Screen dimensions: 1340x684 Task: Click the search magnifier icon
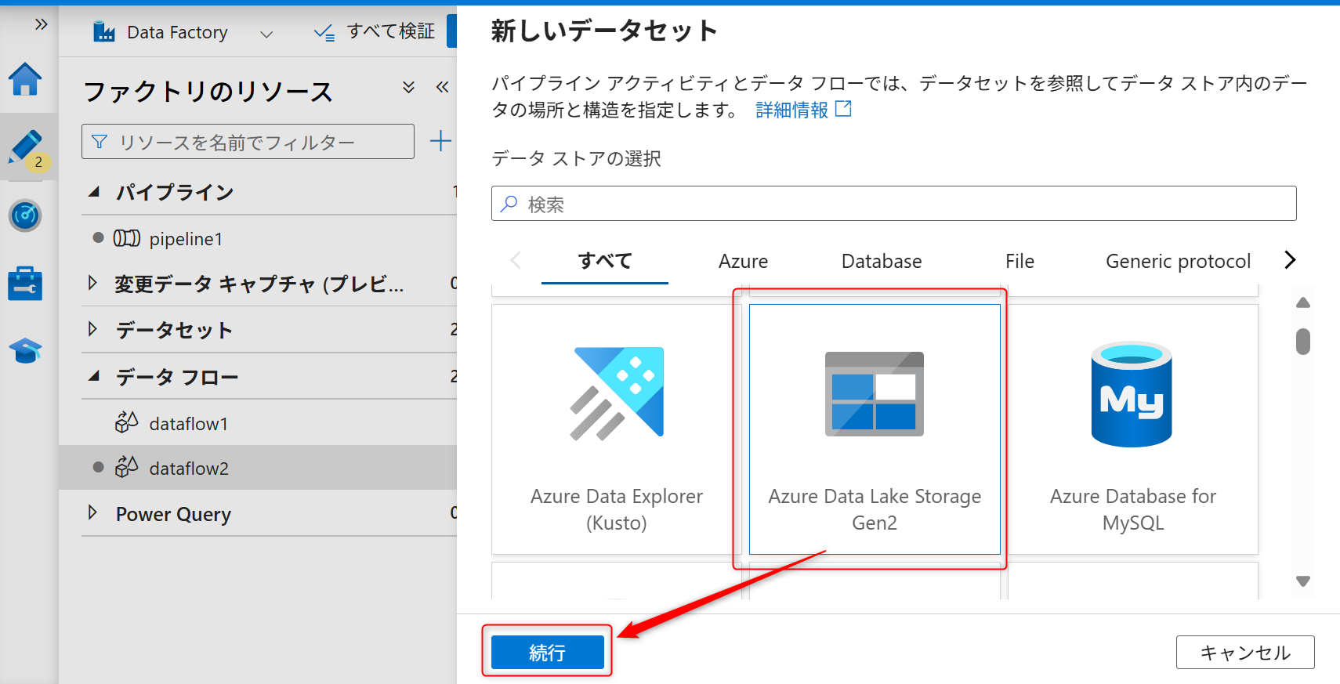(x=509, y=204)
